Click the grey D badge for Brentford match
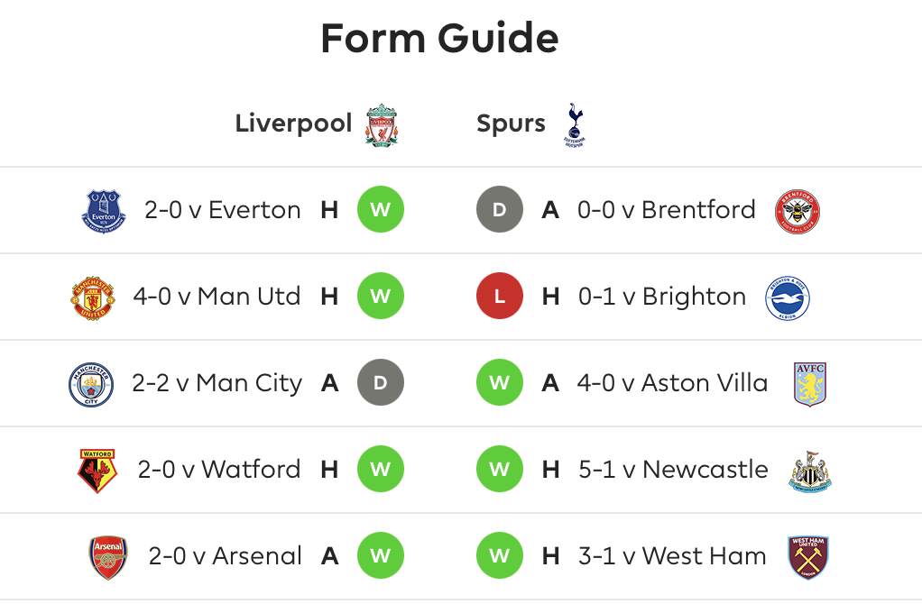This screenshot has width=922, height=604. 500,209
